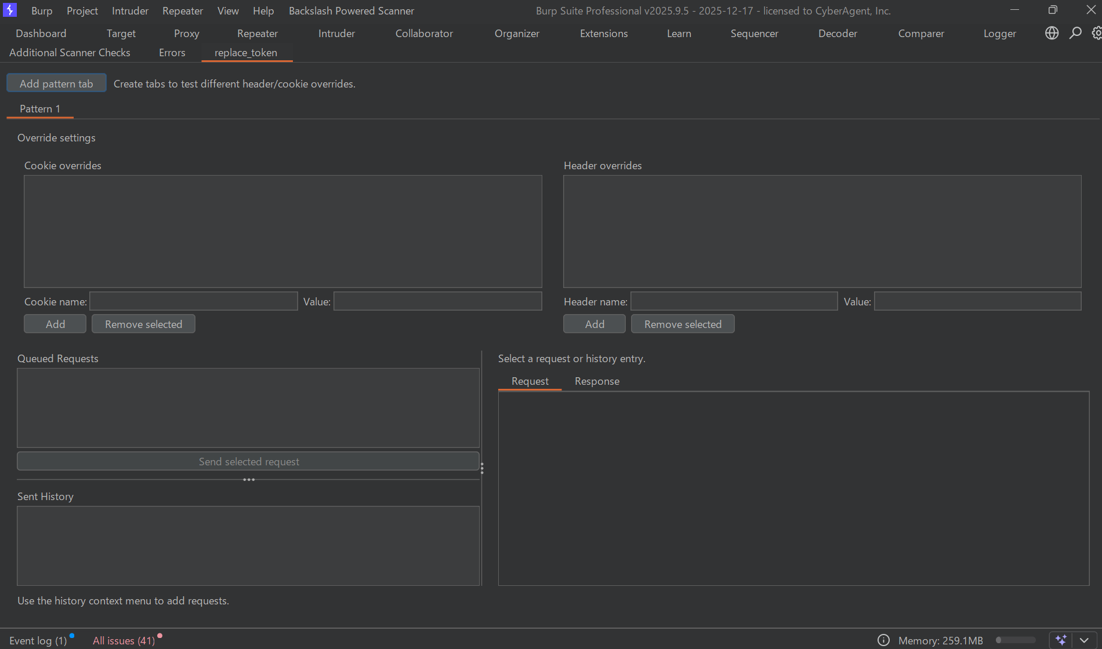Select the replace_token tab
1102x649 pixels.
tap(246, 52)
